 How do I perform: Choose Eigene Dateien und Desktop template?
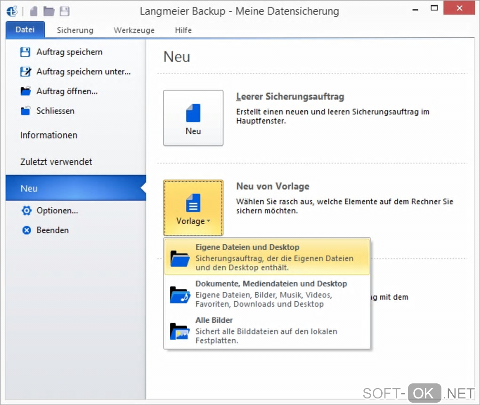tap(267, 257)
